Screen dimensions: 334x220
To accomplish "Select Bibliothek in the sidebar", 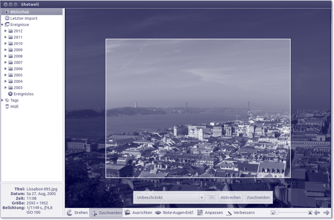I will coord(19,12).
